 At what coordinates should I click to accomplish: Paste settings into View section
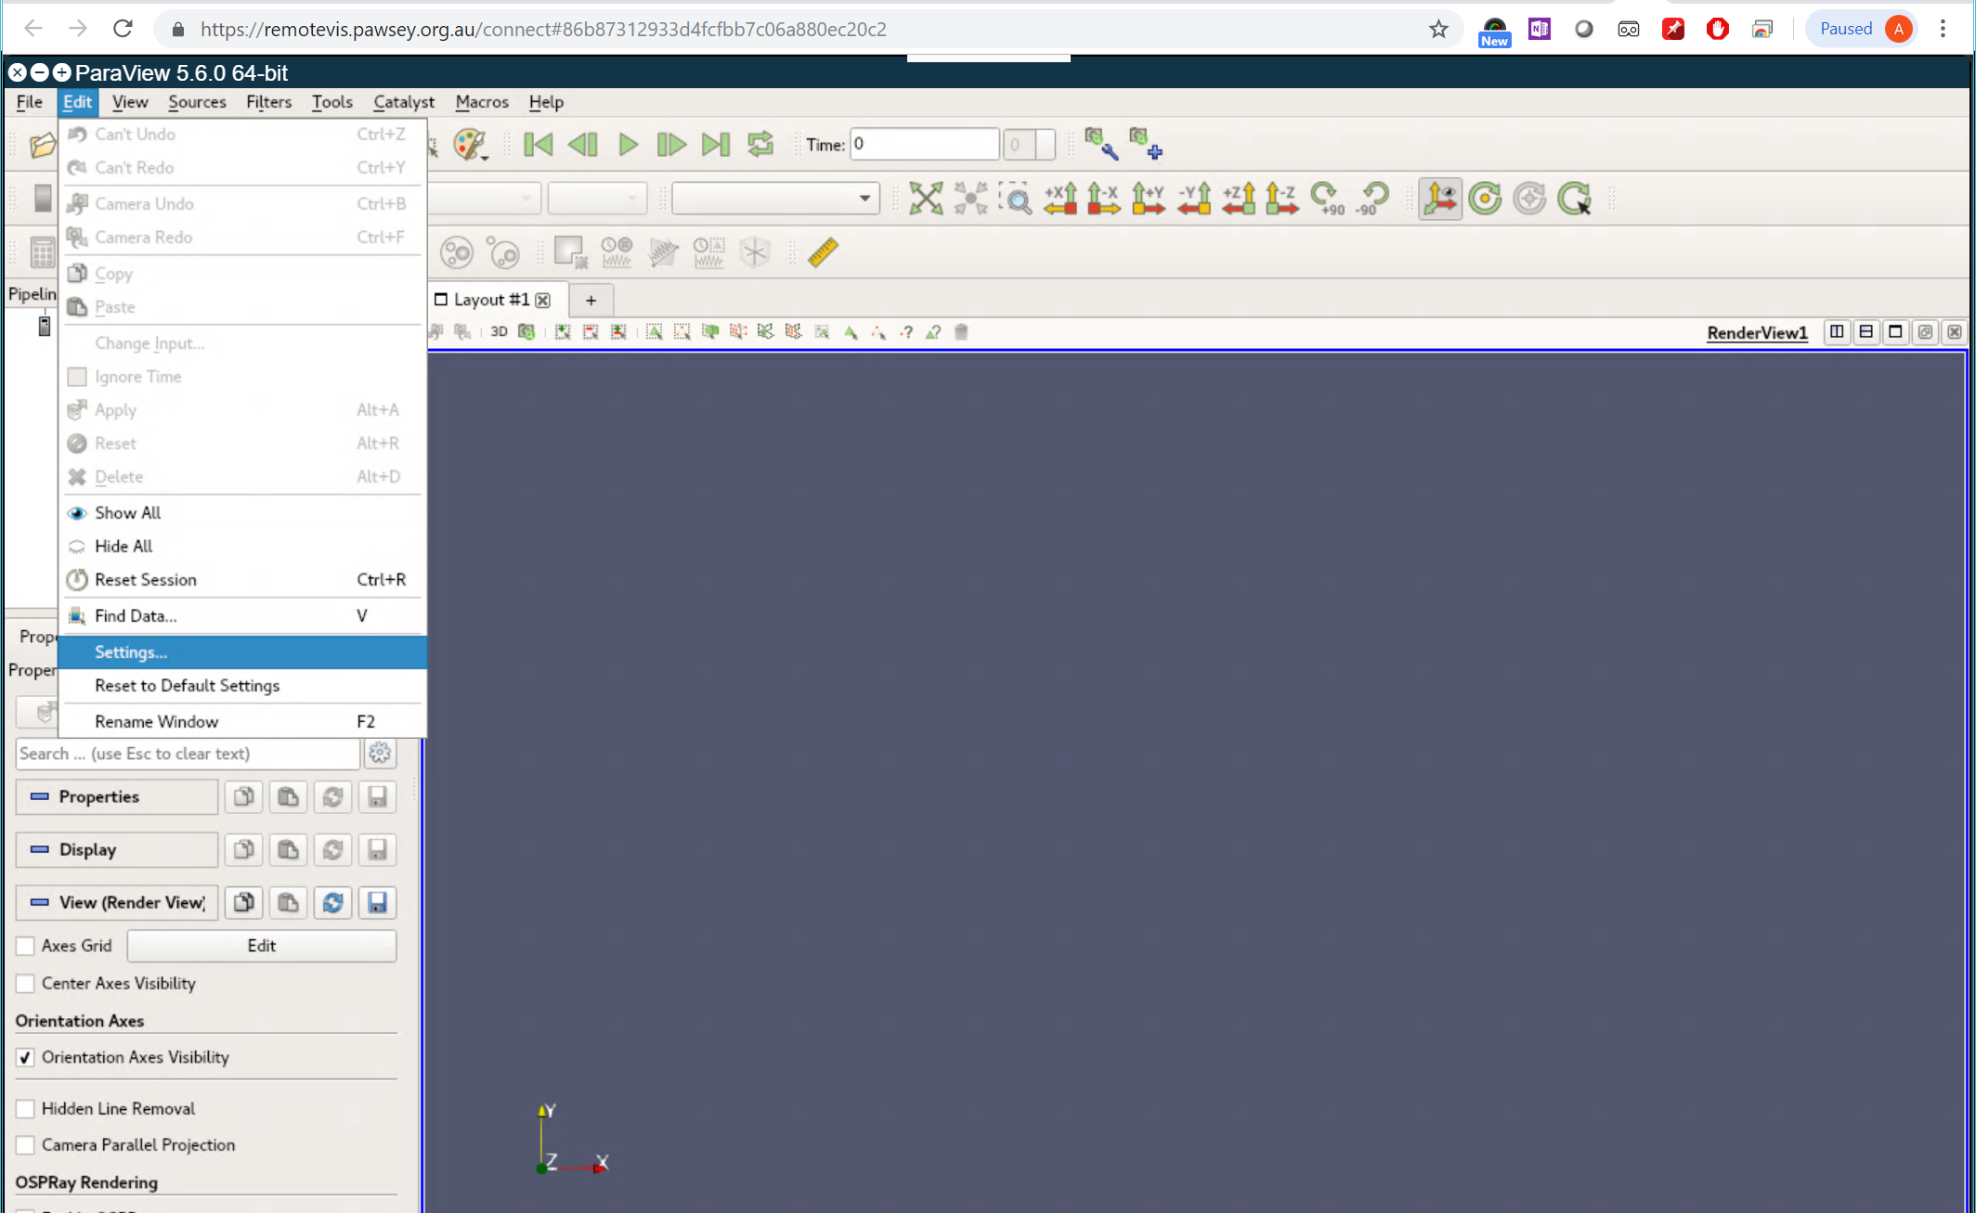click(288, 902)
